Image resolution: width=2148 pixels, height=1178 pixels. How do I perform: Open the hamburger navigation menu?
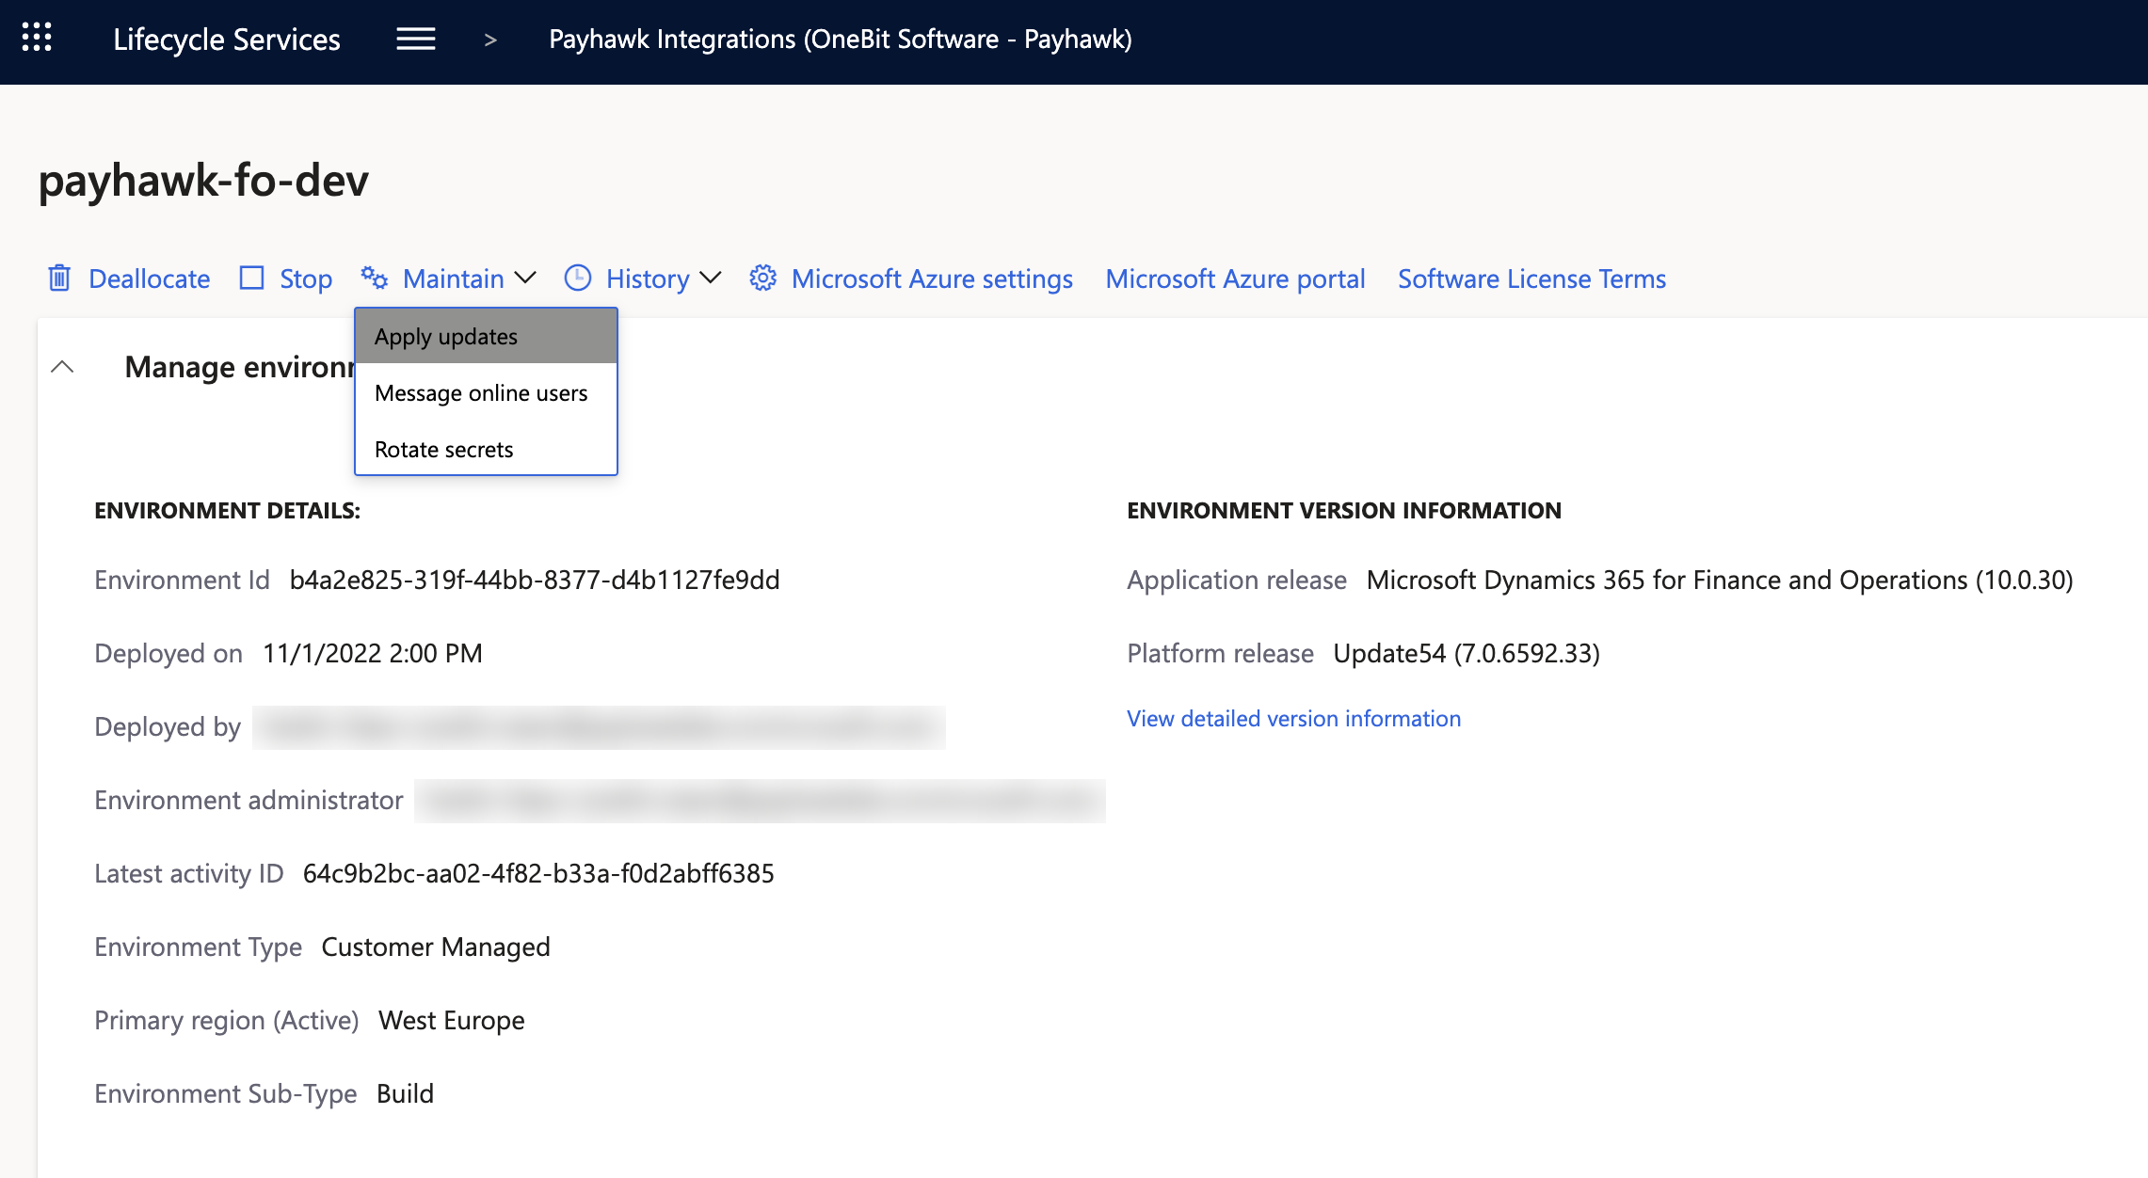415,39
